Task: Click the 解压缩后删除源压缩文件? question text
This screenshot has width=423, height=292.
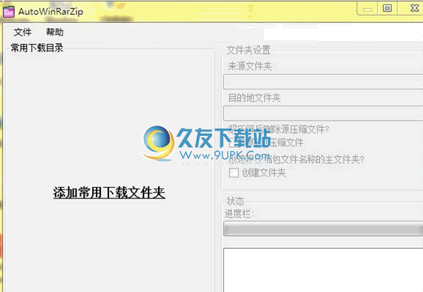Action: (x=279, y=129)
